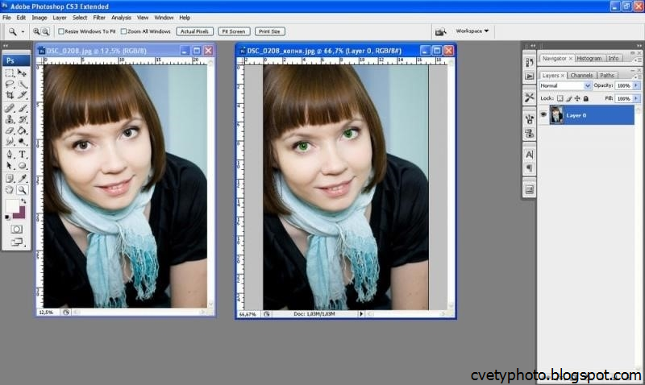Viewport: 645px width, 385px height.
Task: Open the Layer menu
Action: [59, 18]
